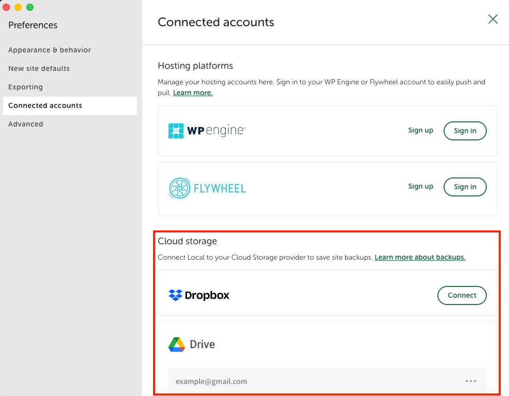Open Appearance & behavior preferences
Image resolution: width=509 pixels, height=396 pixels.
coord(49,50)
